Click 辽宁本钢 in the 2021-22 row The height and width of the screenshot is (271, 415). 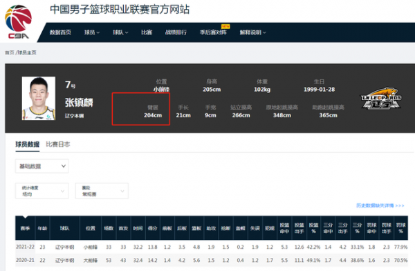64,248
